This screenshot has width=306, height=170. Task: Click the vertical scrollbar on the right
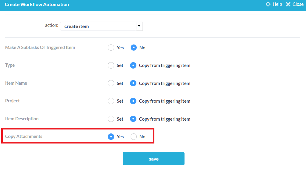pos(305,85)
